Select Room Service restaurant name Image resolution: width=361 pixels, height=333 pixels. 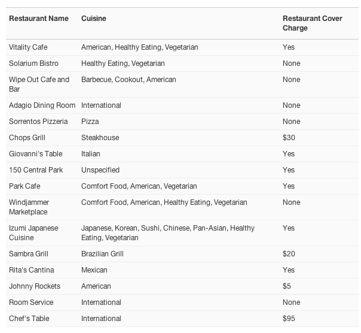(x=31, y=302)
